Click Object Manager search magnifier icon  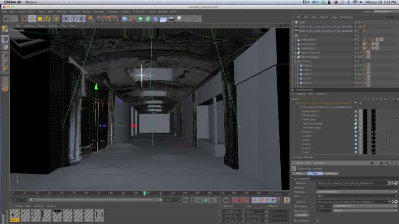click(x=388, y=17)
